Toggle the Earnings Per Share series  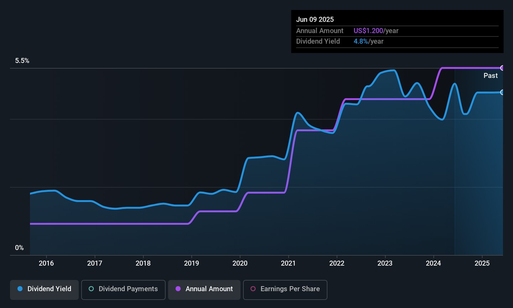coord(285,290)
